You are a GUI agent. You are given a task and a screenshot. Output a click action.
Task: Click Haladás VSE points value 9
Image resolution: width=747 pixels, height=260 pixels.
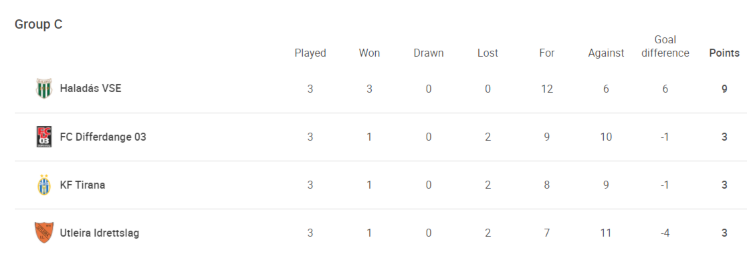pyautogui.click(x=724, y=89)
